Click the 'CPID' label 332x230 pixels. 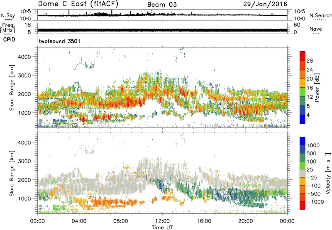(x=9, y=39)
